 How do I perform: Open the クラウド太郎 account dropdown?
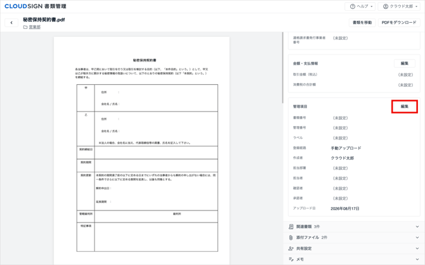[x=399, y=6]
